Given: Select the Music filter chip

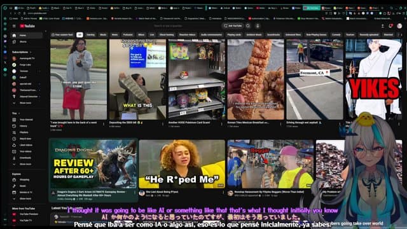Looking at the screenshot, I should tap(103, 35).
